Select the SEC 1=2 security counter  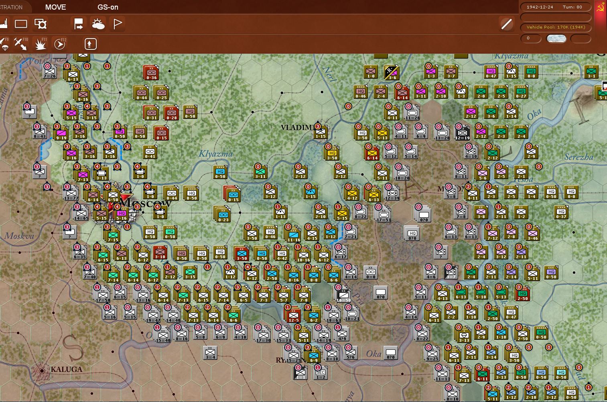point(321,373)
